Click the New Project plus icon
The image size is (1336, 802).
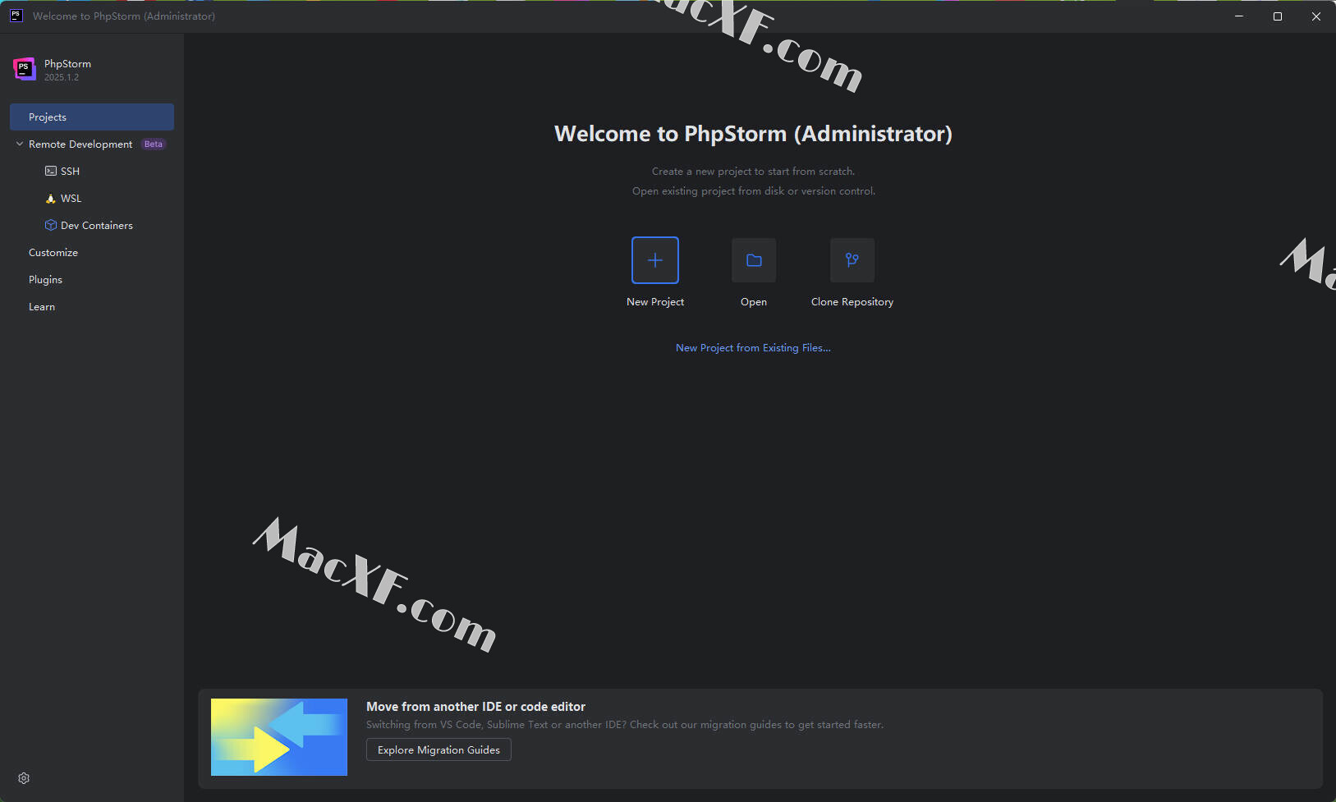click(655, 260)
